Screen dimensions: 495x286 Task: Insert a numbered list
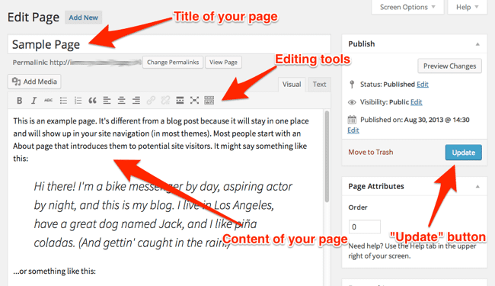coord(78,101)
